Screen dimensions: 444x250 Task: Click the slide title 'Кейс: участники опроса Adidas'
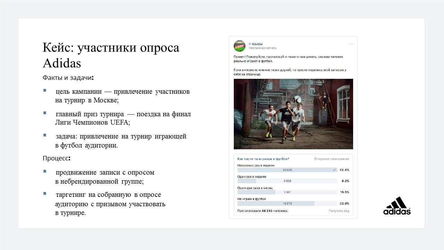click(x=111, y=55)
